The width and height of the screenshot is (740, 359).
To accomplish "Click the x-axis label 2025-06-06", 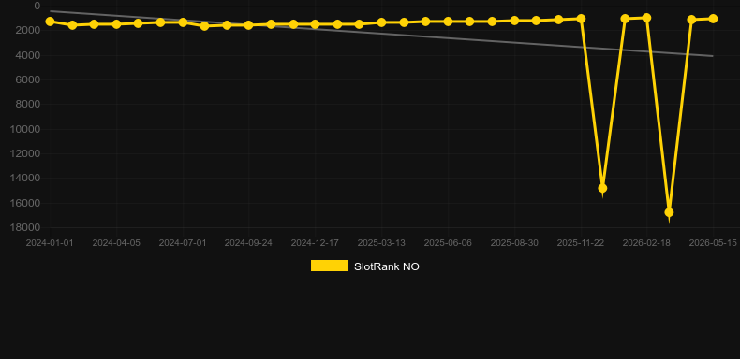I will click(x=448, y=243).
